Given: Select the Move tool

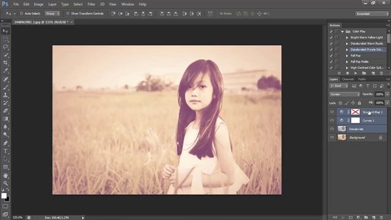Looking at the screenshot, I should [5, 31].
